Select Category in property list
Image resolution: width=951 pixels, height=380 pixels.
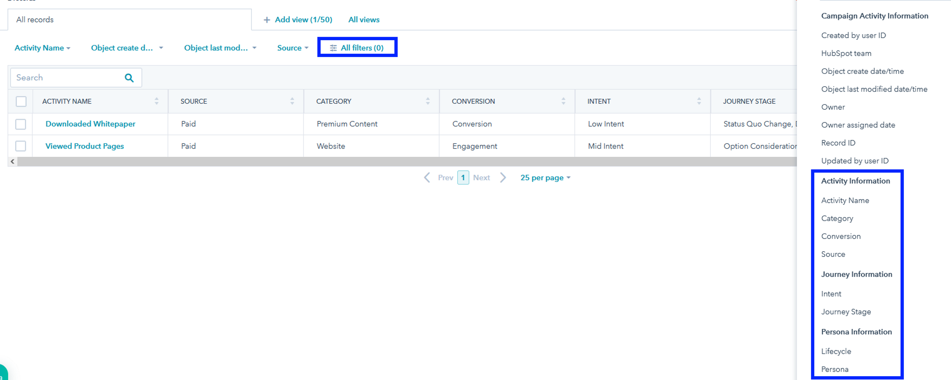tap(837, 219)
